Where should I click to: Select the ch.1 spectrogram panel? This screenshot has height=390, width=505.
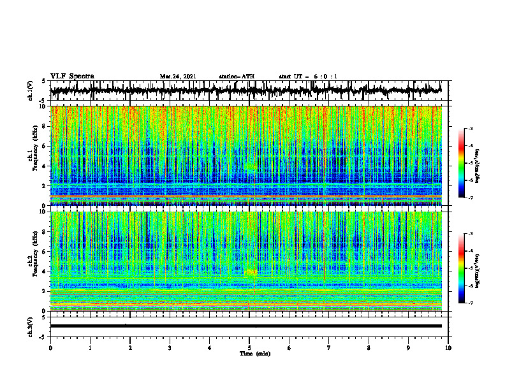coord(246,155)
